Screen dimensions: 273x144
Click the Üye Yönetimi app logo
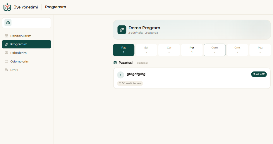7,7
